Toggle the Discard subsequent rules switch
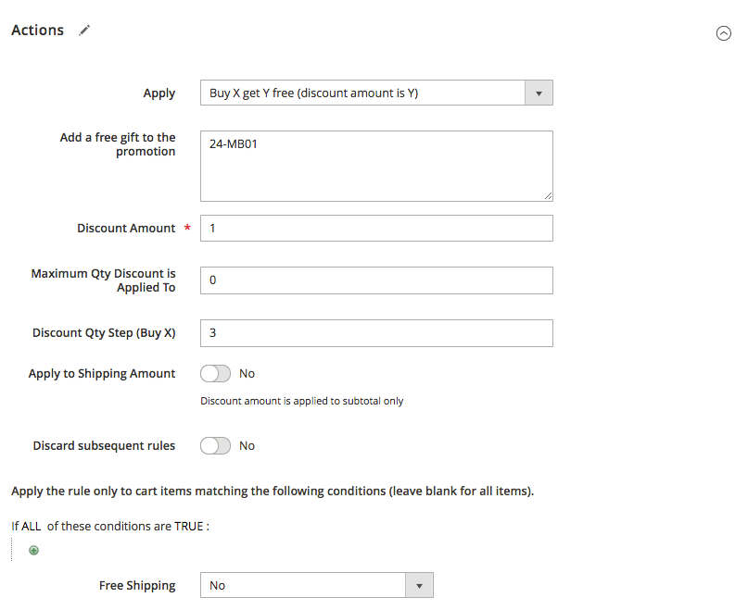The width and height of the screenshot is (748, 610). (x=215, y=446)
